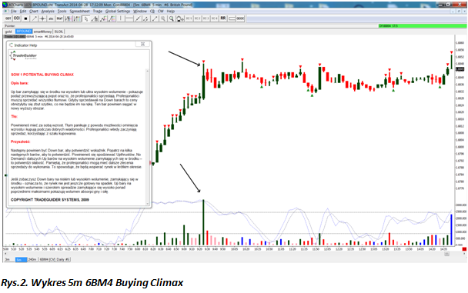This screenshot has height=293, width=468.
Task: Switch to the smartMoney tab
Action: [x=42, y=32]
